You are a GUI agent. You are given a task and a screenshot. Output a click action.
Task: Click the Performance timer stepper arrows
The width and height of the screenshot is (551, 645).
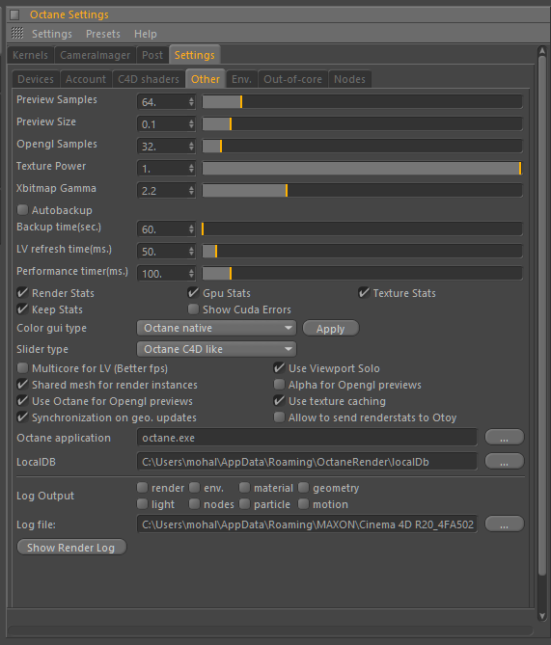pos(191,274)
